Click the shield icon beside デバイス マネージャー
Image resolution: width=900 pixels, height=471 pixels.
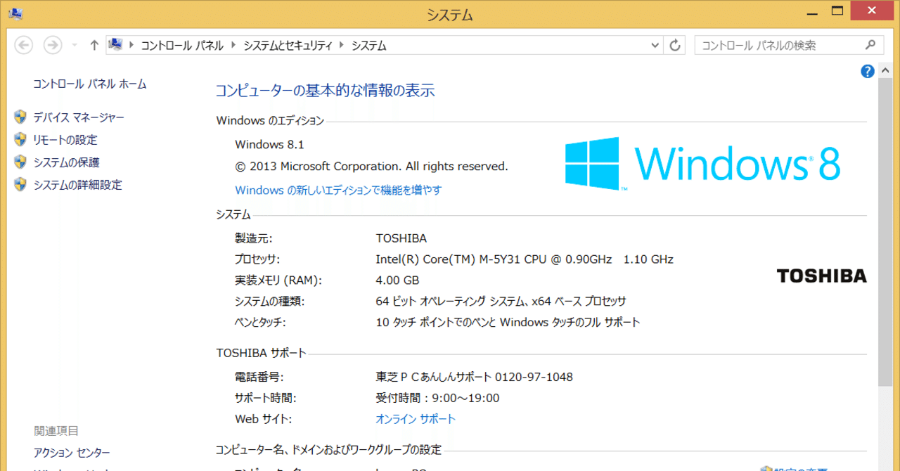pyautogui.click(x=20, y=117)
